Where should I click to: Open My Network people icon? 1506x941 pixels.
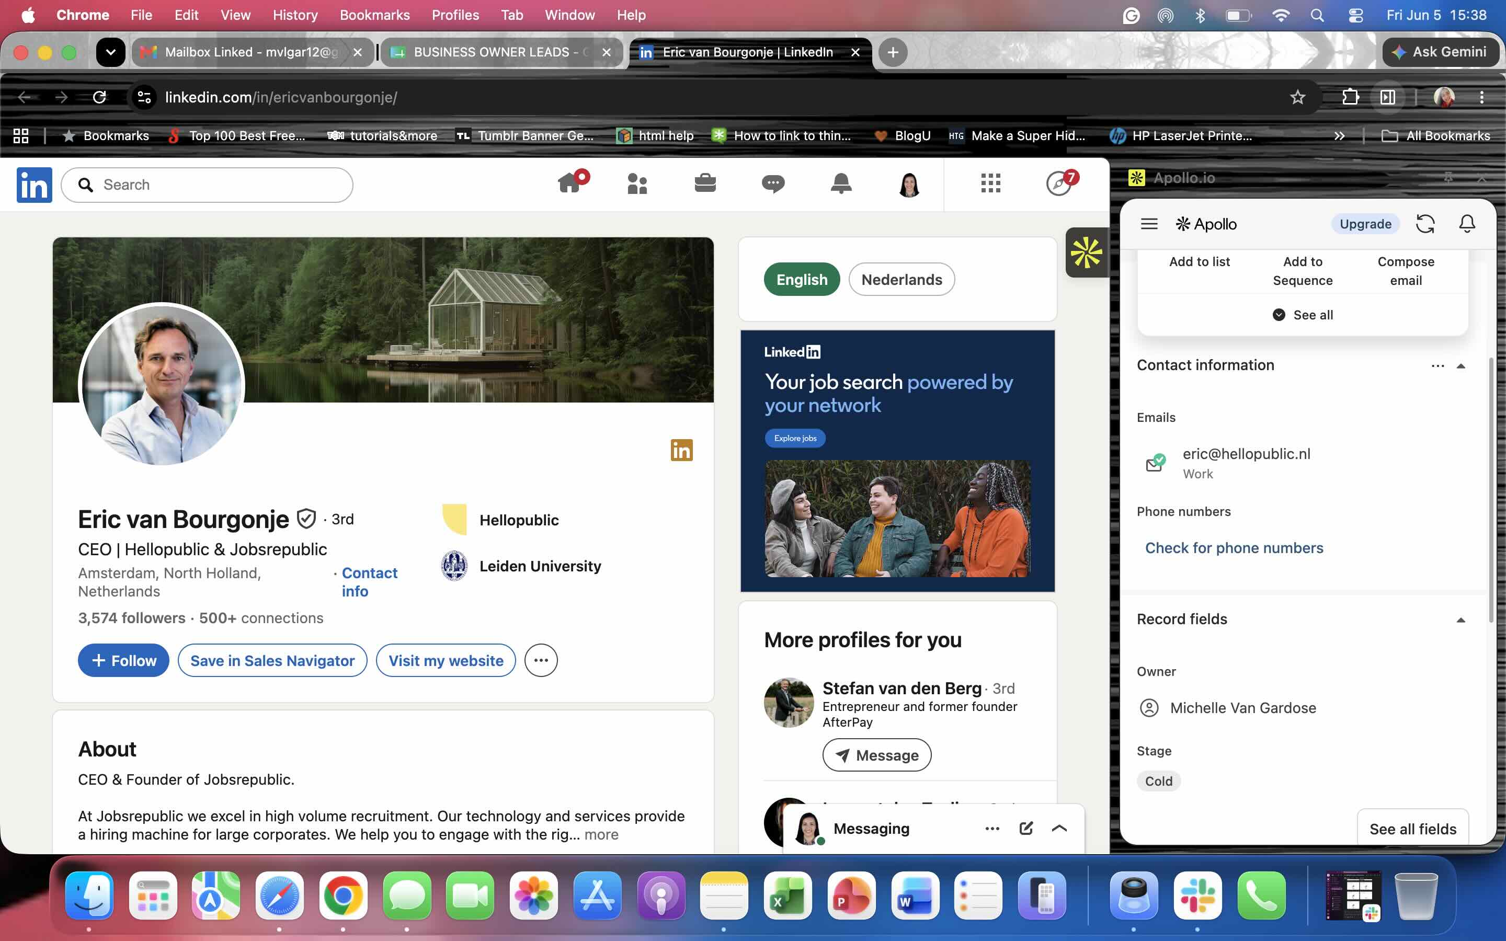coord(637,183)
